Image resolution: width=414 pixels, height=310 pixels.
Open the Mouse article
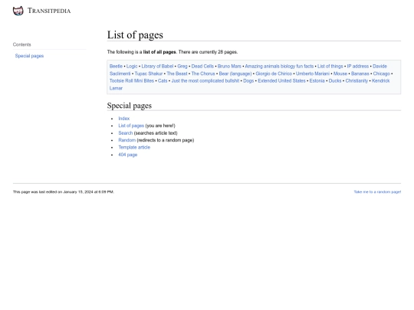(340, 73)
